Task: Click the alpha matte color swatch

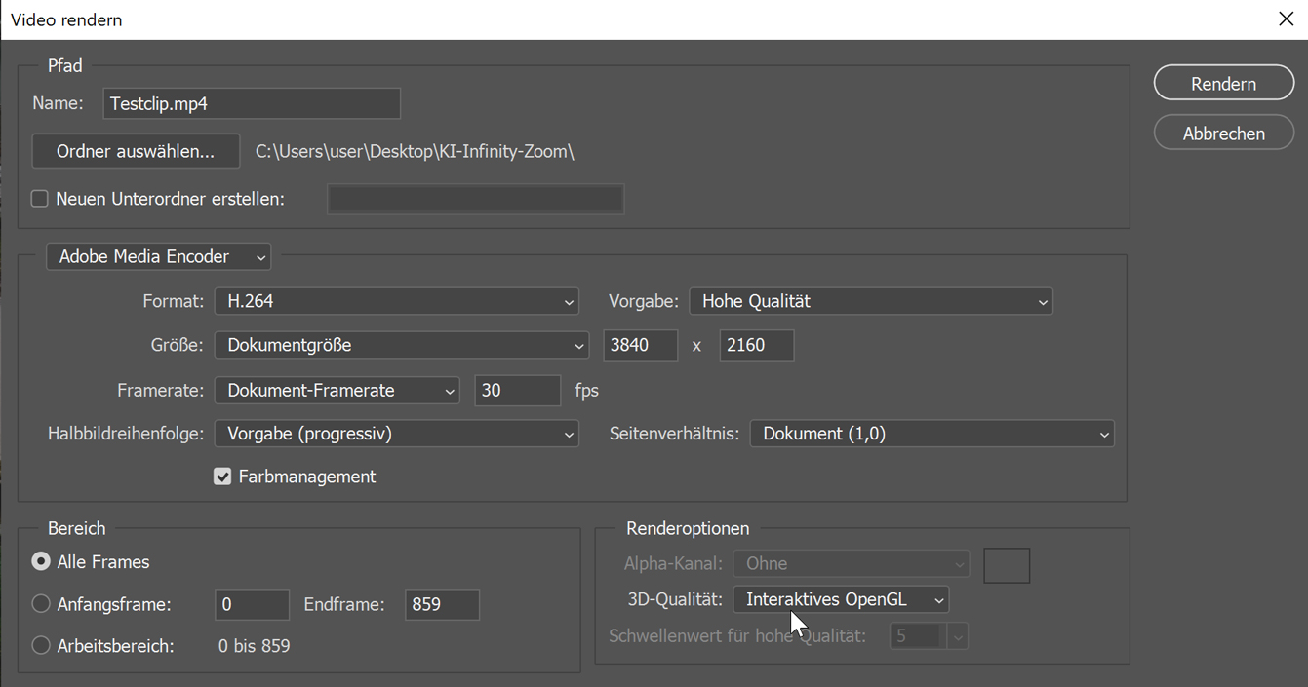Action: pos(1007,565)
